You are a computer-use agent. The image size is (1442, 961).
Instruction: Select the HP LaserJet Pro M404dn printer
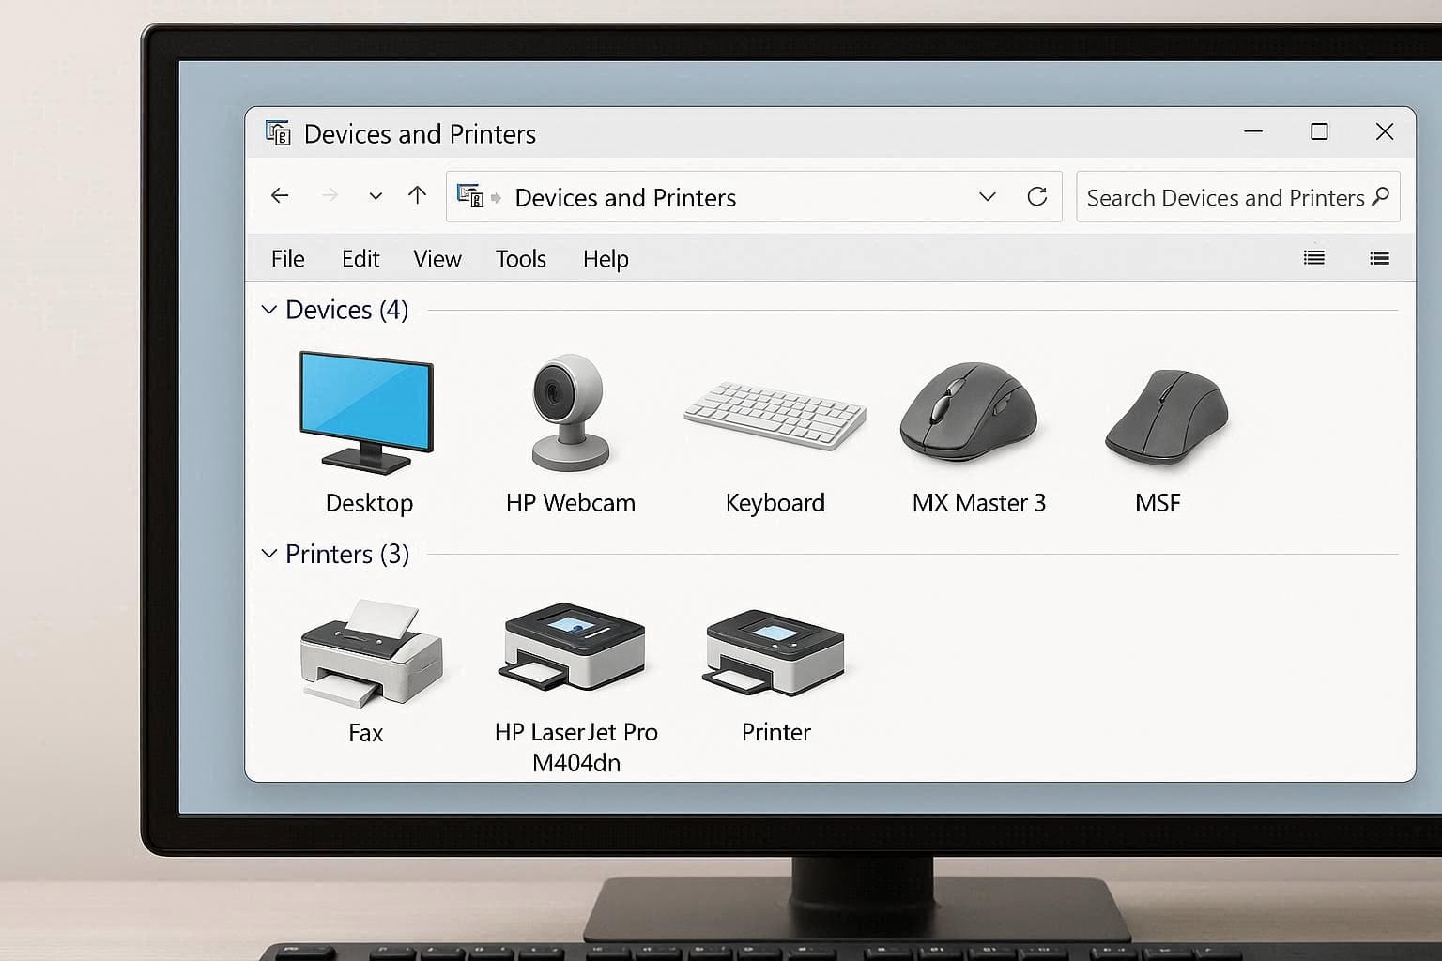575,648
